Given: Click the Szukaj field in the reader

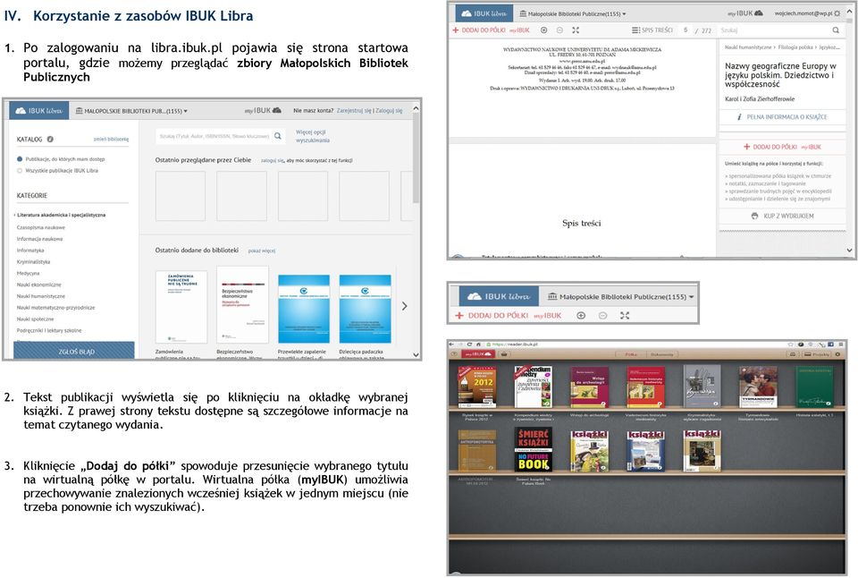Looking at the screenshot, I should coord(774,30).
